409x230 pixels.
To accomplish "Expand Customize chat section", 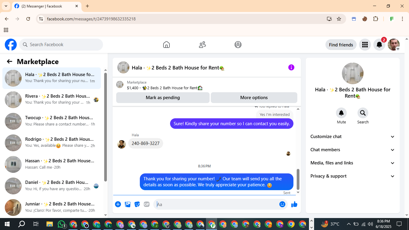I will (353, 137).
